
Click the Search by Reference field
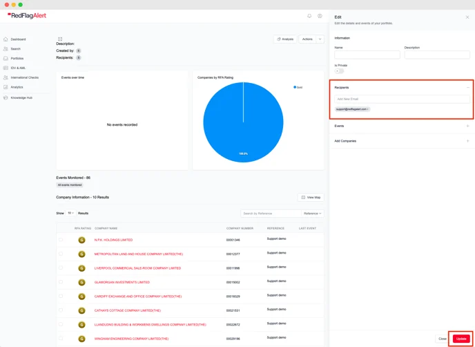(x=271, y=214)
